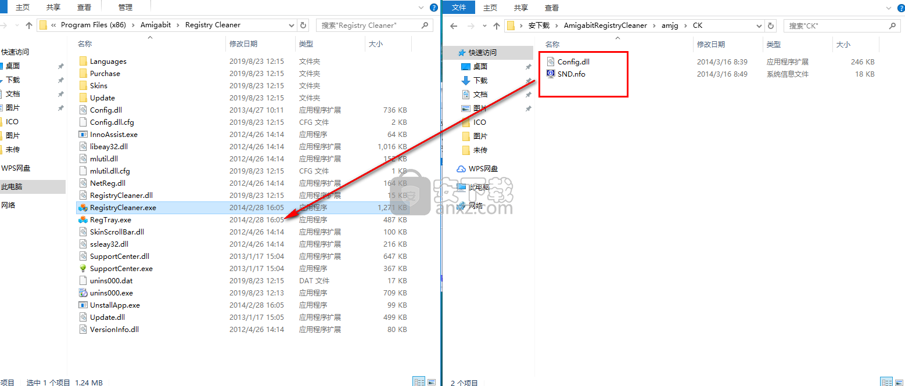Click up-arrow navigation in left window

[x=28, y=25]
